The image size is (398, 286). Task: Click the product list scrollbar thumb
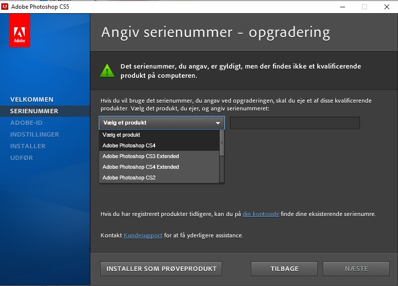point(222,143)
